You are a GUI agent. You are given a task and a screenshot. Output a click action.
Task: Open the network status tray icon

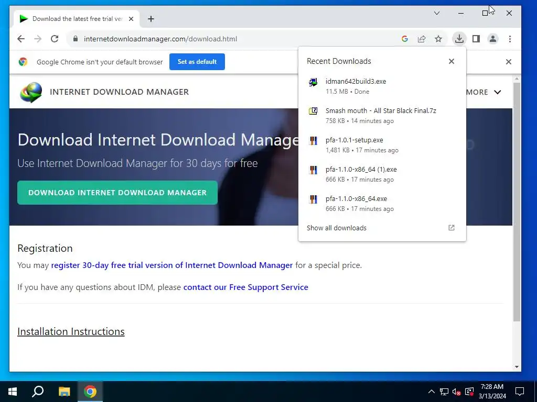tap(444, 392)
